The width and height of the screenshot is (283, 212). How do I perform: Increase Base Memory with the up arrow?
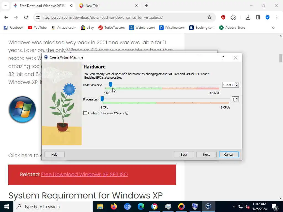237,84
